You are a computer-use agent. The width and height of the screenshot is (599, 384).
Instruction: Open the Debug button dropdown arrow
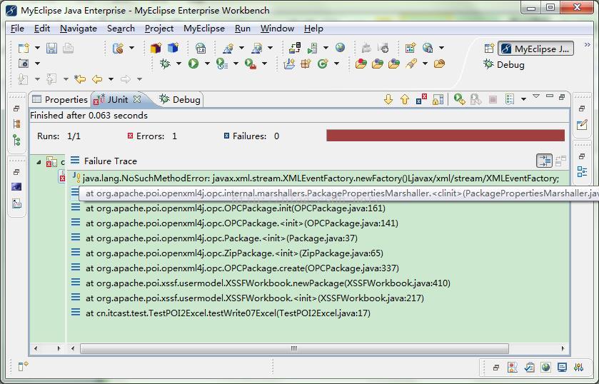coord(178,64)
